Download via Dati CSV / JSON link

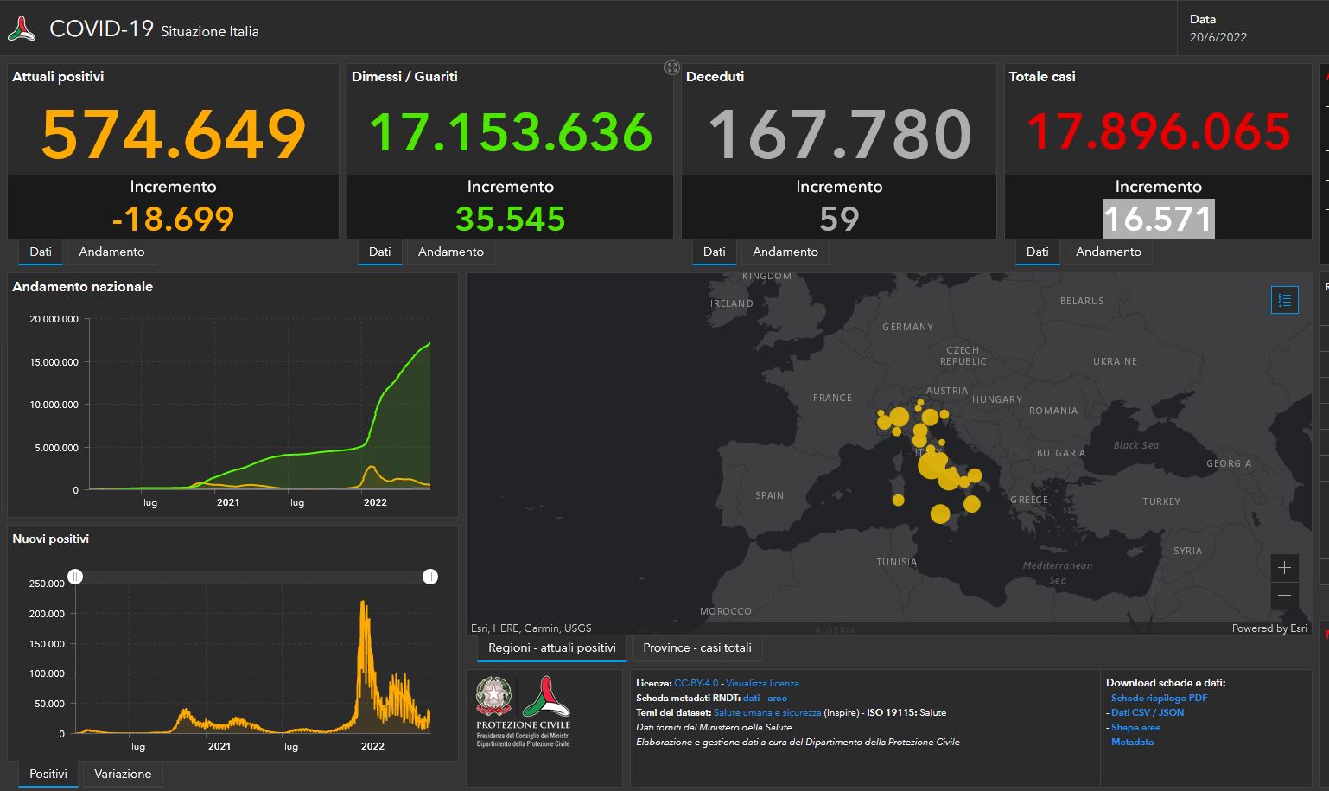click(x=1148, y=712)
